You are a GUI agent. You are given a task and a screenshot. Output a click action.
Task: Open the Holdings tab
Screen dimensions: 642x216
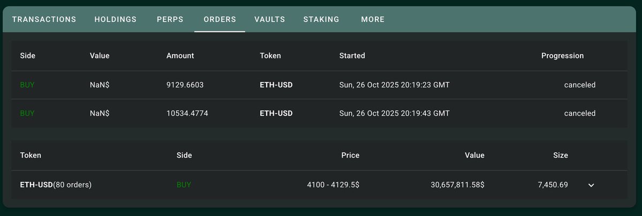(x=116, y=19)
